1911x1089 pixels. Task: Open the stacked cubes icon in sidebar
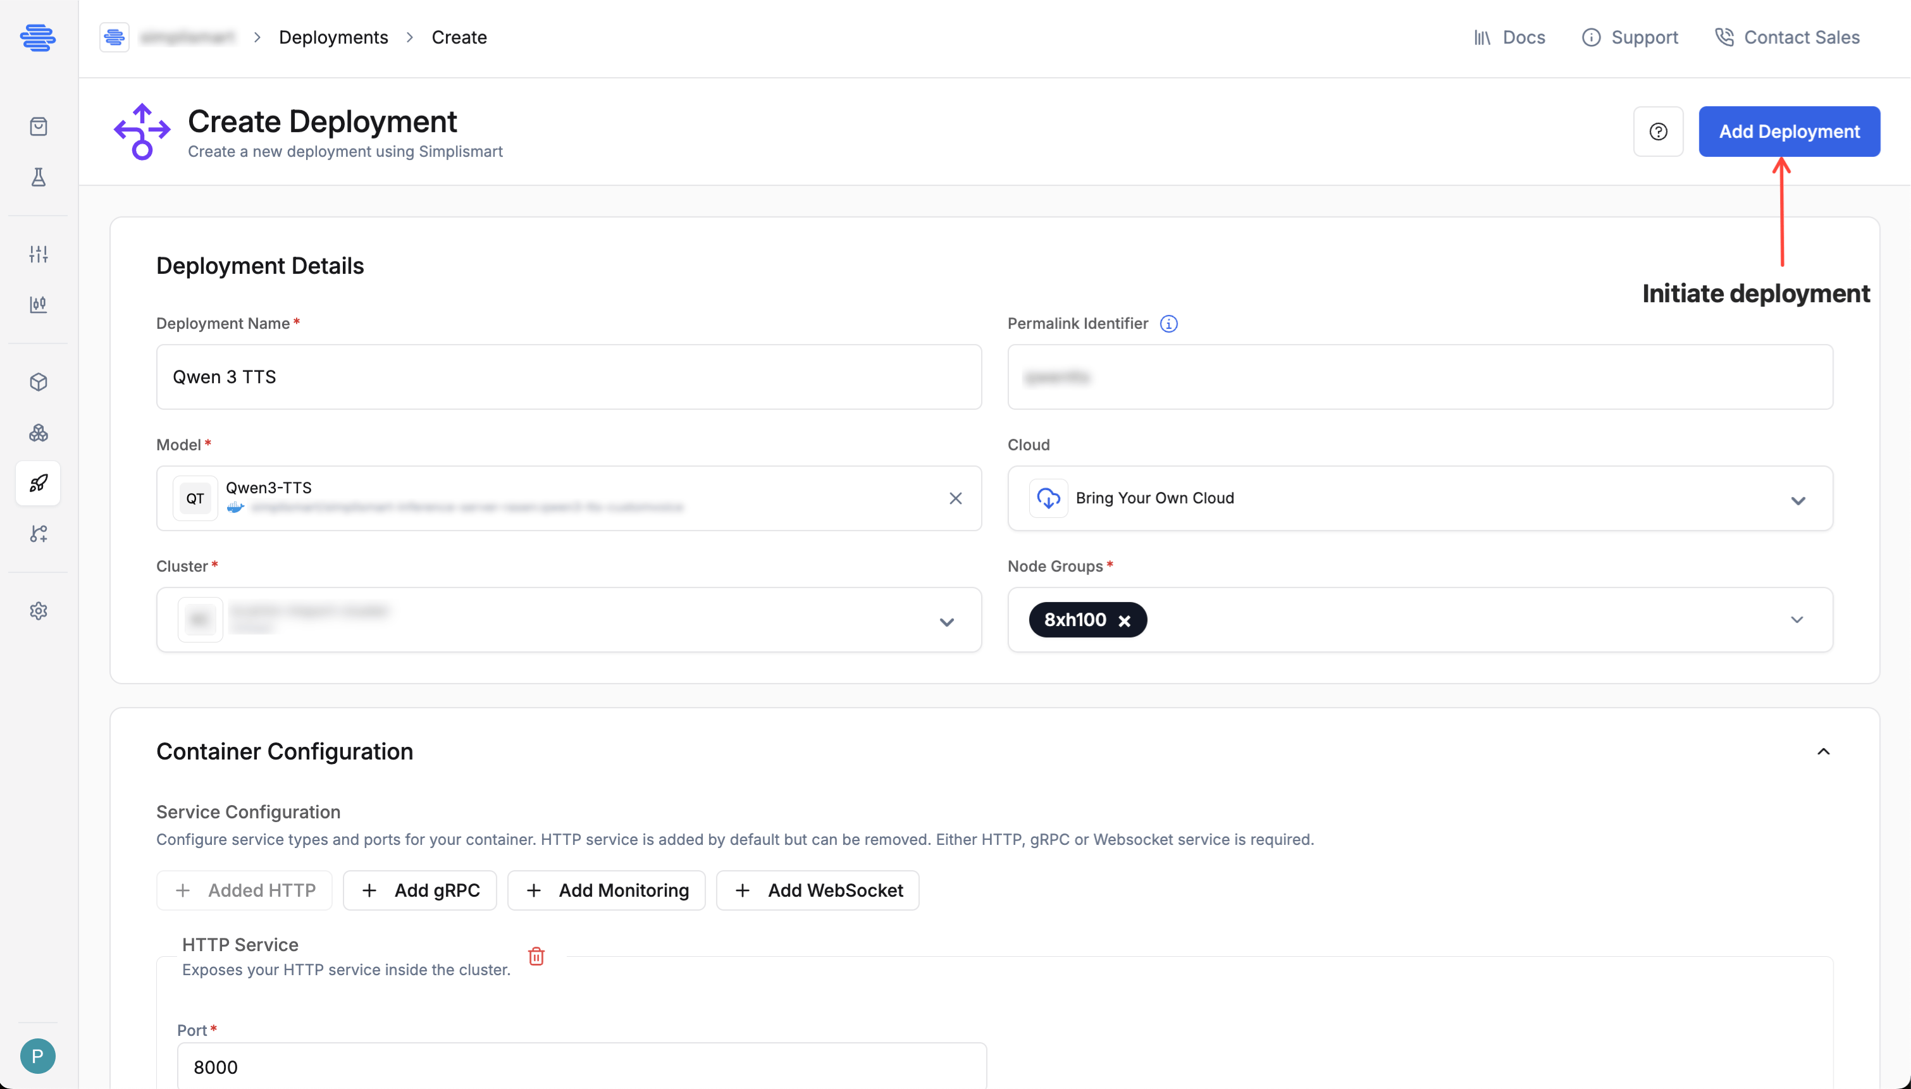click(38, 433)
